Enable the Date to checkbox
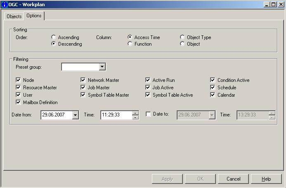 click(x=148, y=114)
